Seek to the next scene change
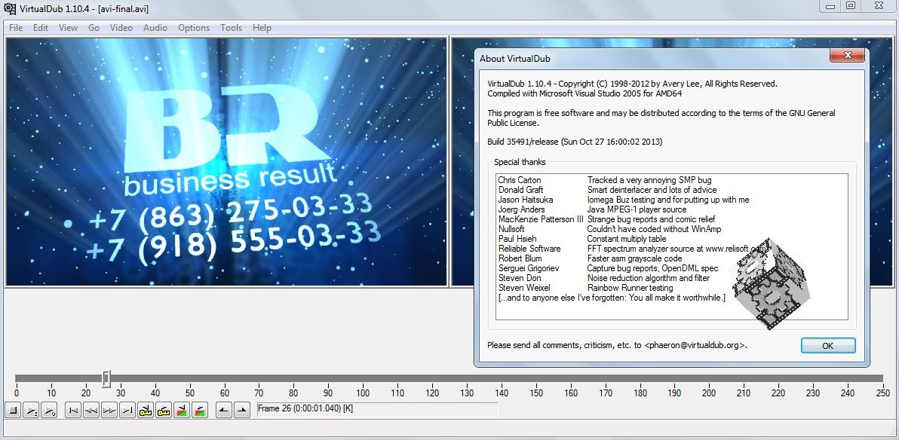The image size is (899, 440). 200,410
